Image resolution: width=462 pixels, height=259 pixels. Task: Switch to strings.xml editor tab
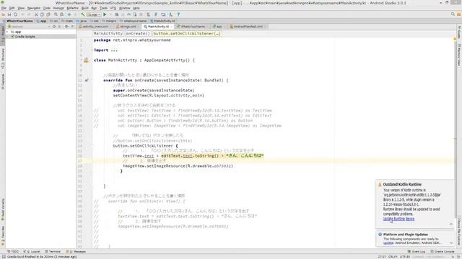point(128,27)
